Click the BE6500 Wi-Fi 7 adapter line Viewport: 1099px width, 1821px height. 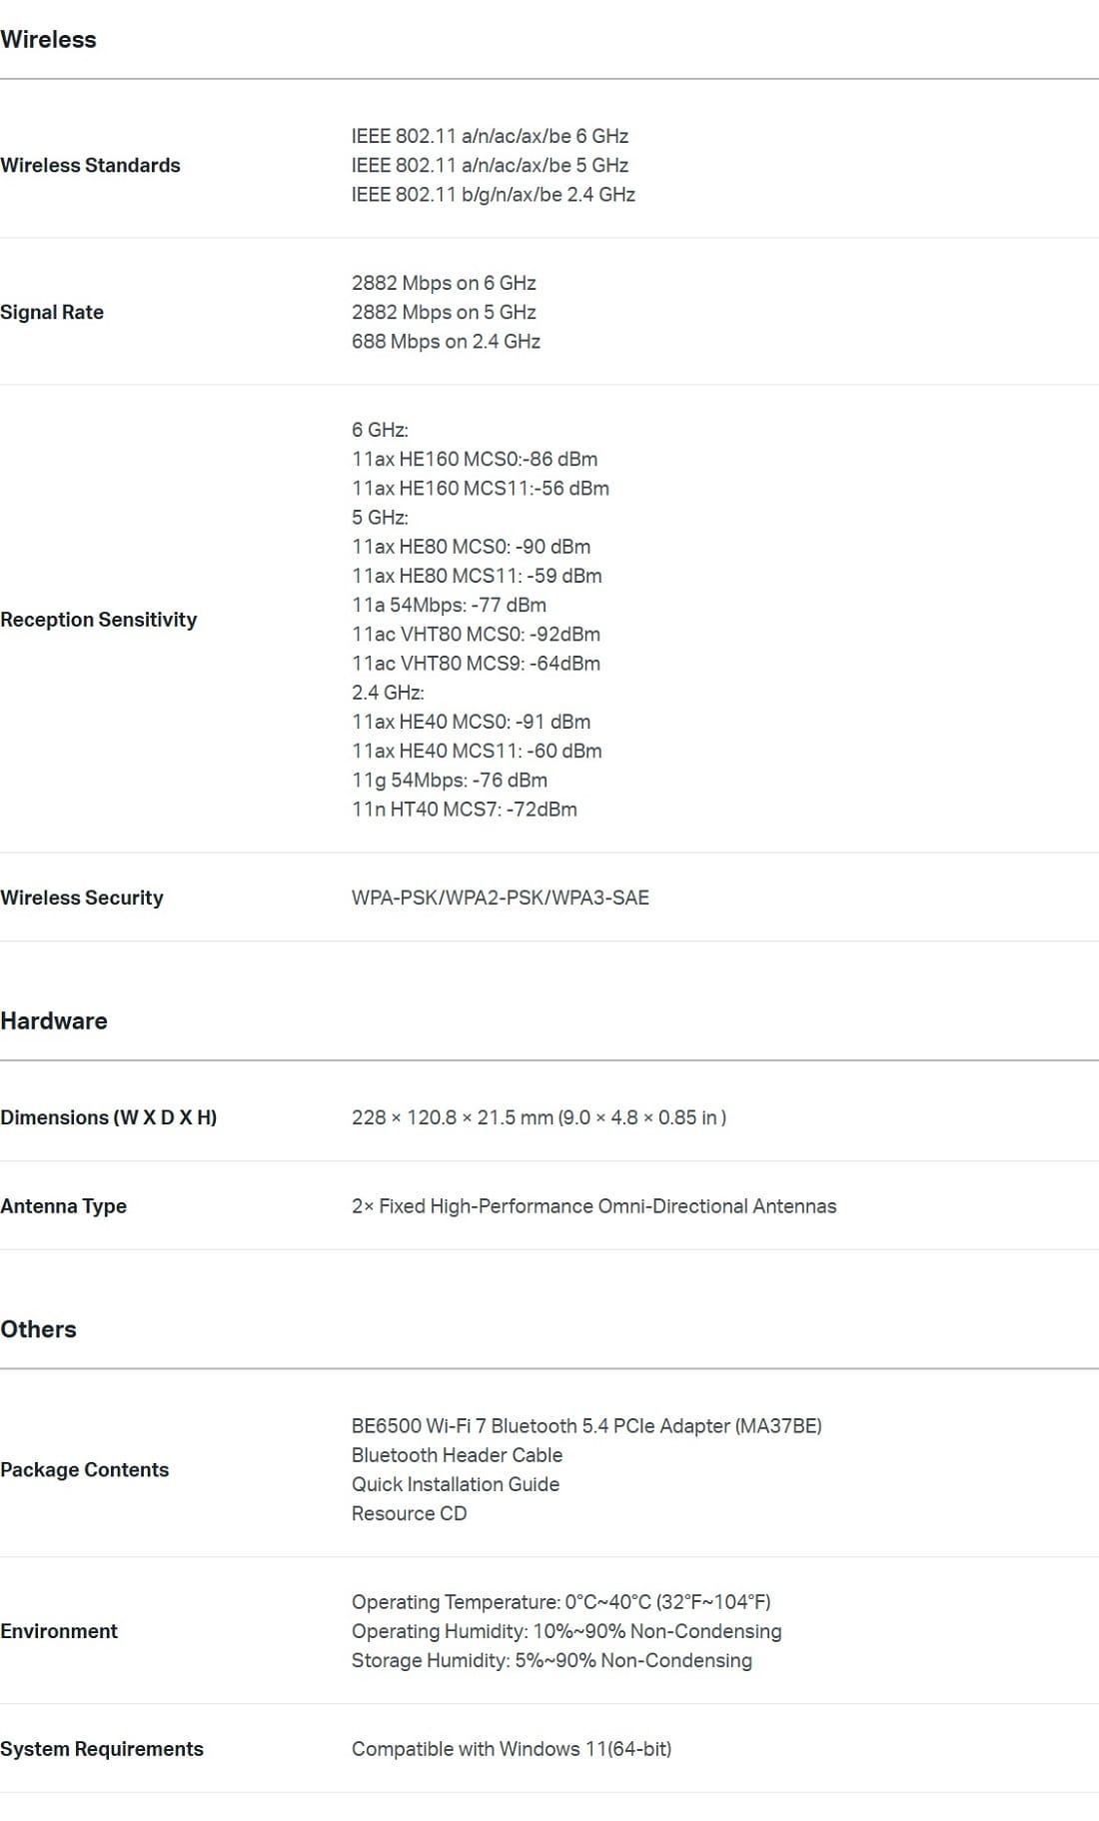click(x=586, y=1426)
